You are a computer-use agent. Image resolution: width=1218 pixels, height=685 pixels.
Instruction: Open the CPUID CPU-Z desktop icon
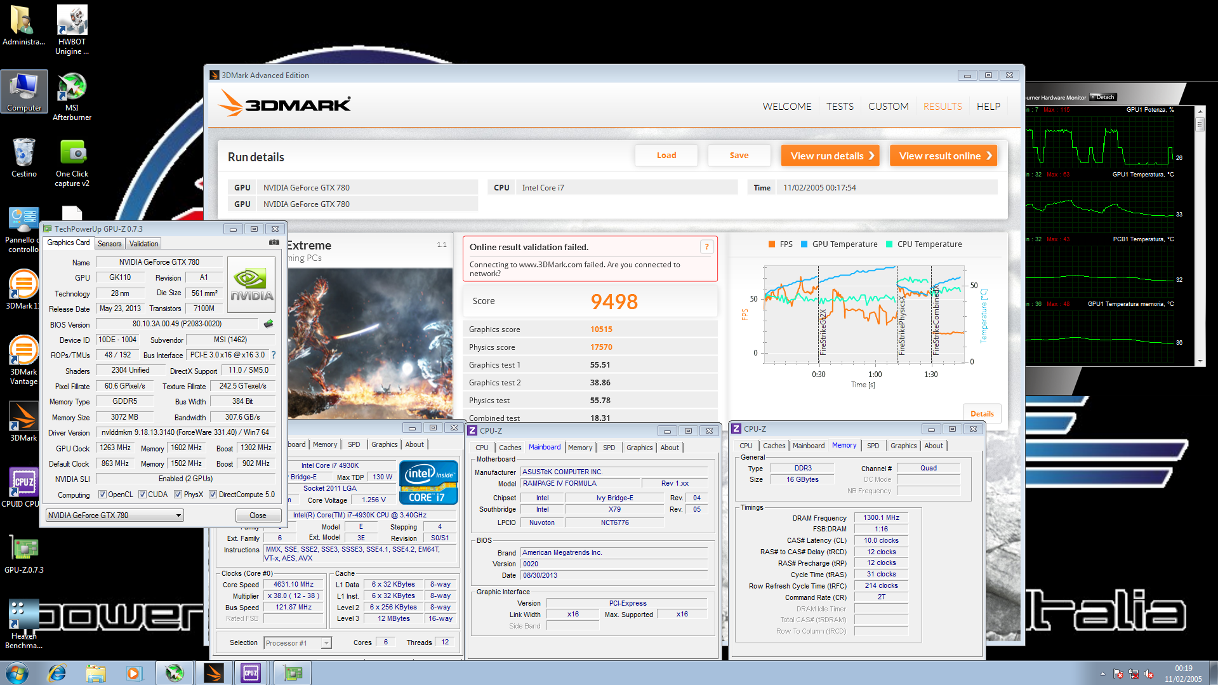coord(23,488)
